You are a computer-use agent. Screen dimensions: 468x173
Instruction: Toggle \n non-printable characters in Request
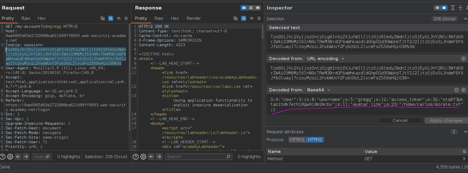(119, 18)
